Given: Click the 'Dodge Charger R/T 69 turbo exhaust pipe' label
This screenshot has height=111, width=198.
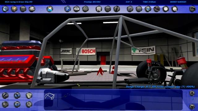Looking at the screenshot, I should (160, 87).
